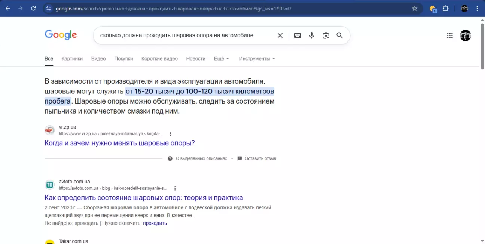Switch to the Картинки tab

72,59
